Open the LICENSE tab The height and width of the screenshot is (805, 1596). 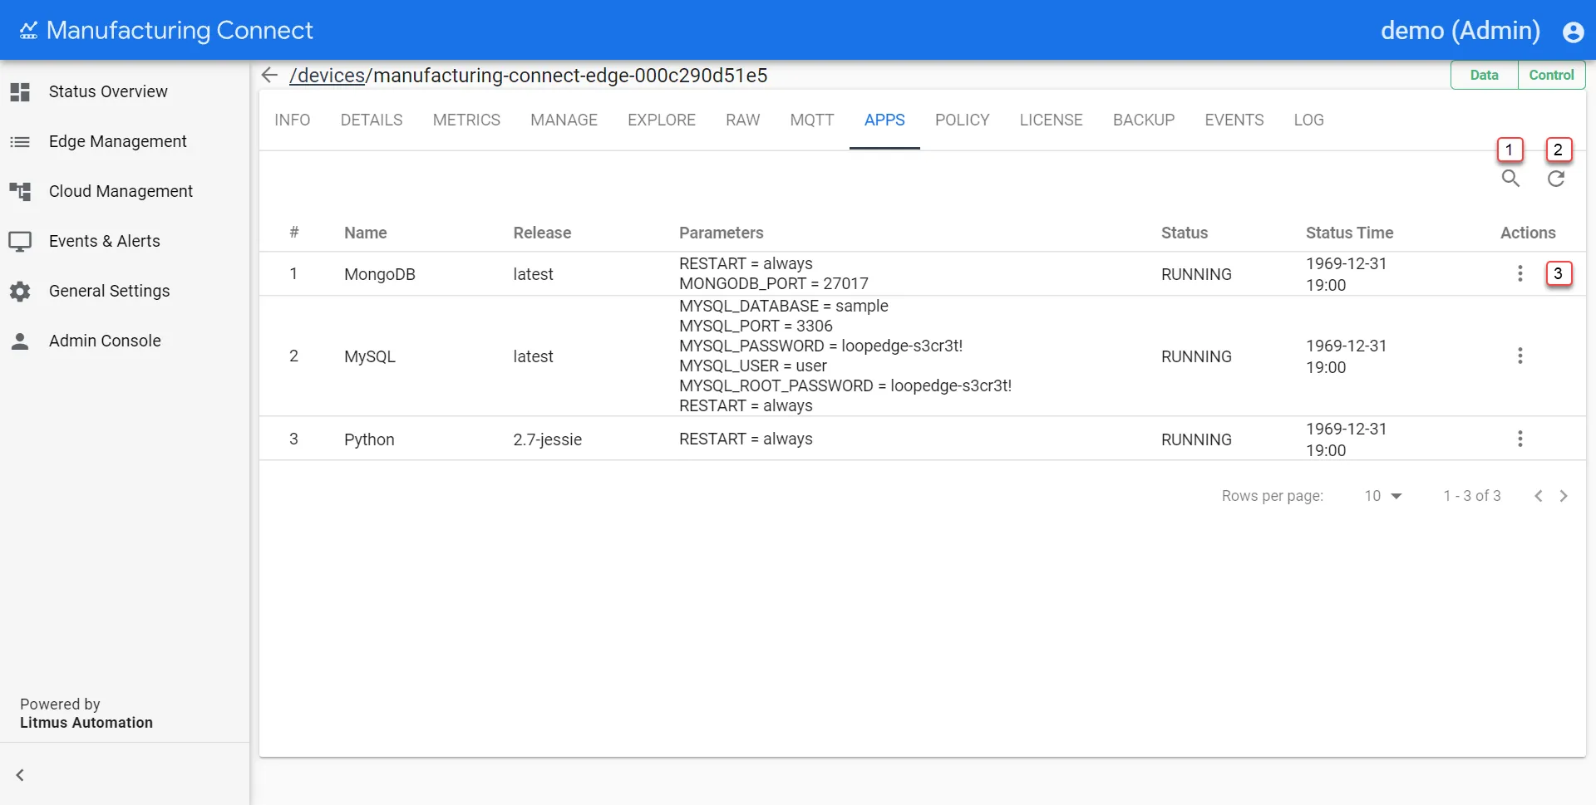tap(1052, 120)
